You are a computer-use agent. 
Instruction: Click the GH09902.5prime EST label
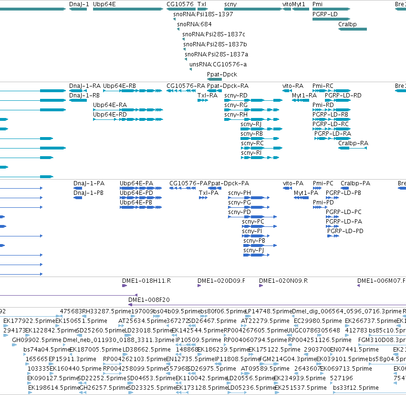(x=37, y=340)
